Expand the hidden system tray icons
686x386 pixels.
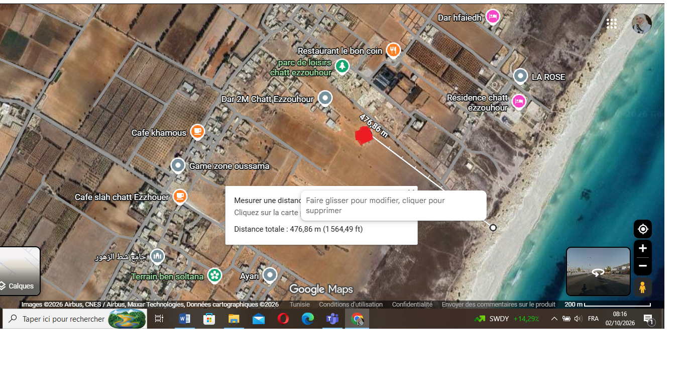coord(554,319)
